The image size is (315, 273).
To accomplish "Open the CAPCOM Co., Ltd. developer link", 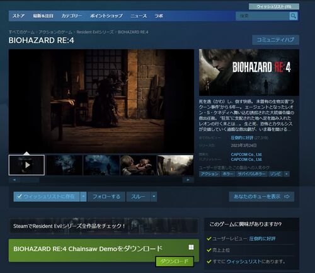I will tap(246, 154).
